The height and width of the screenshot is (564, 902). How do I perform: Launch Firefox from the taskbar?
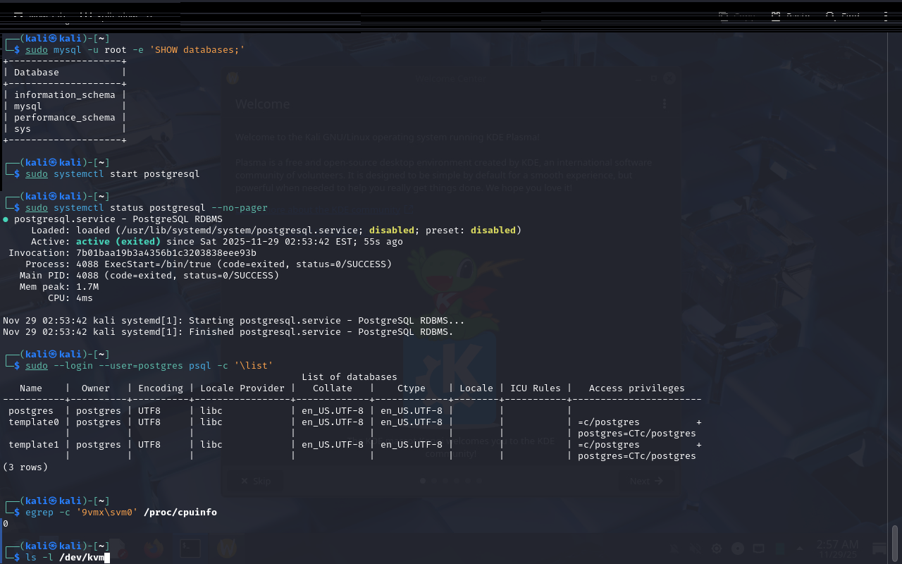pos(153,548)
